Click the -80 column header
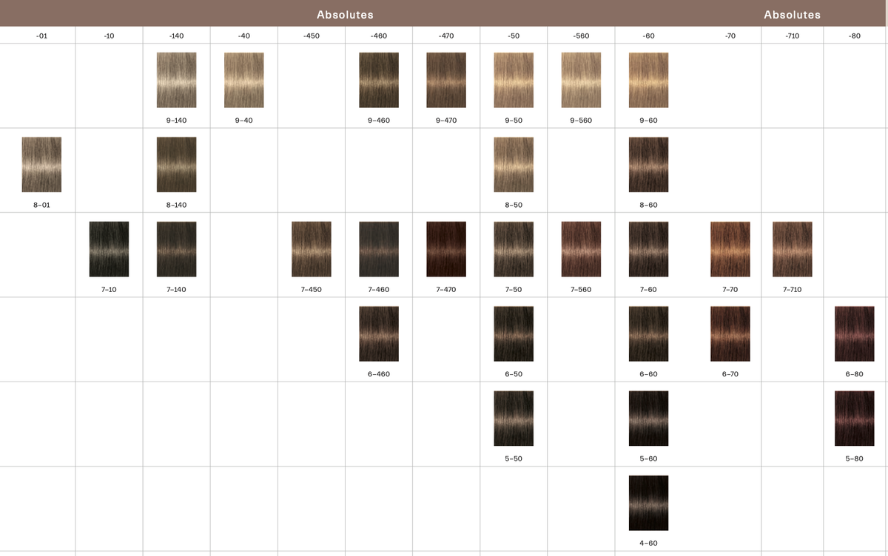Screen dimensions: 888x556 pos(854,35)
